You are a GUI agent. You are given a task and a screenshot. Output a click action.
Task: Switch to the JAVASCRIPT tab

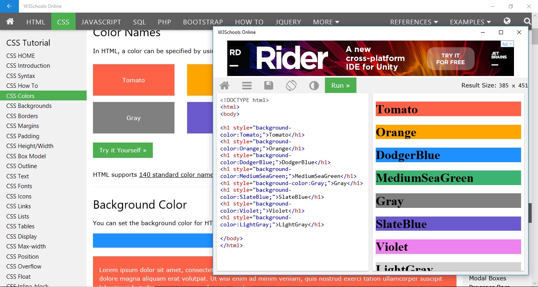pyautogui.click(x=101, y=22)
